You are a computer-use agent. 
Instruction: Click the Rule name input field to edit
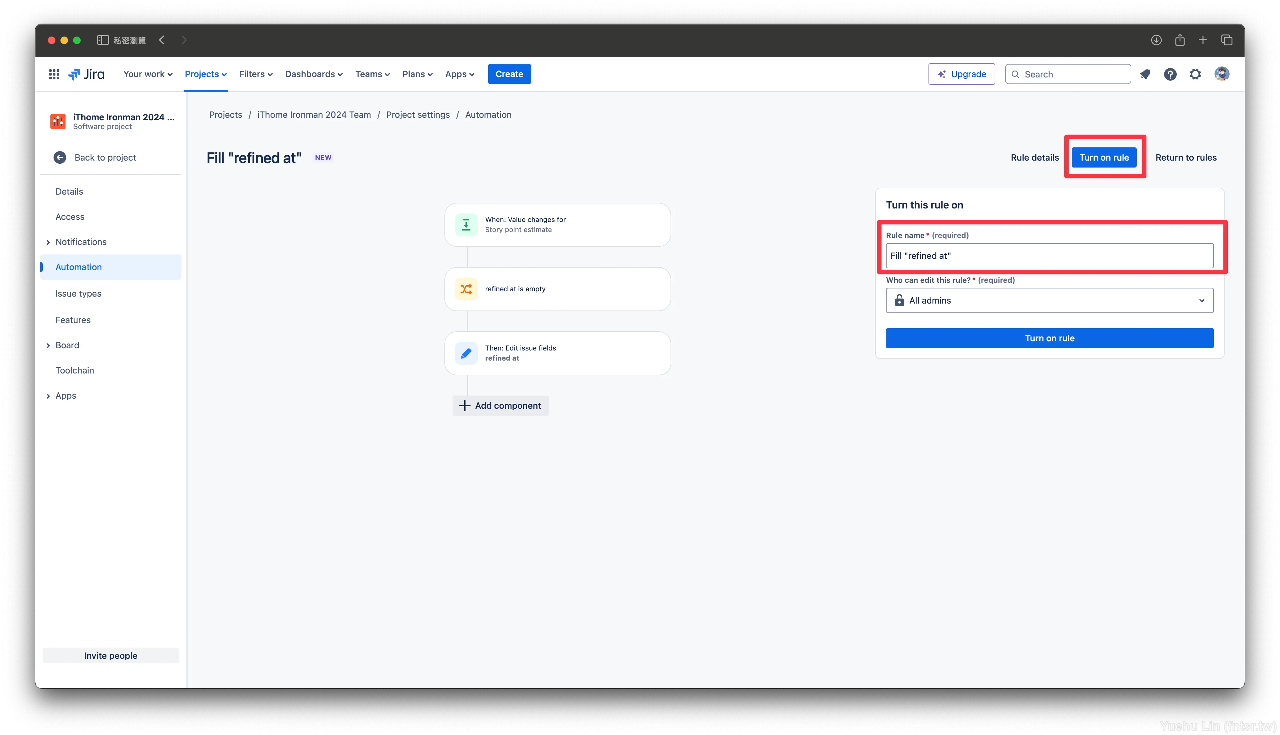tap(1050, 255)
